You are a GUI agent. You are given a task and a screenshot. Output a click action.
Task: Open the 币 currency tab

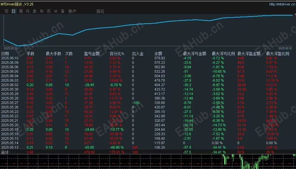coord(49,11)
